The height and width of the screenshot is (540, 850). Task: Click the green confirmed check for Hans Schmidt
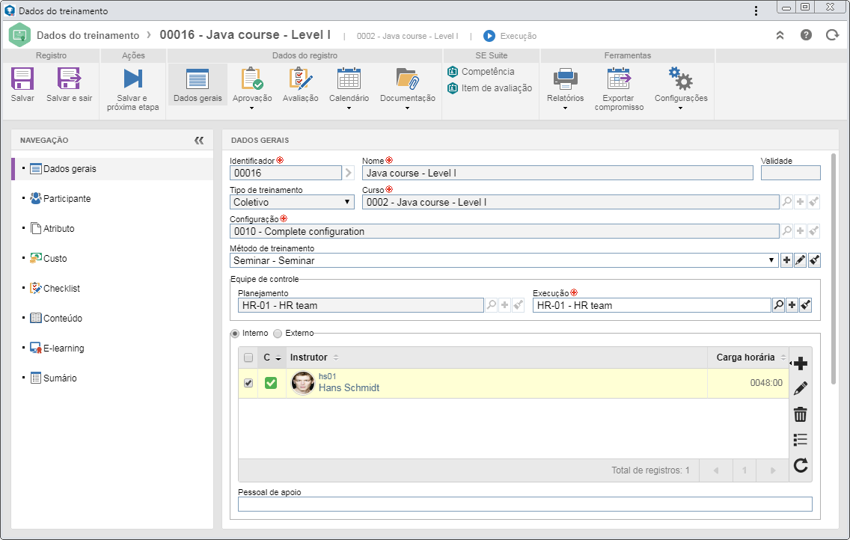pyautogui.click(x=271, y=383)
